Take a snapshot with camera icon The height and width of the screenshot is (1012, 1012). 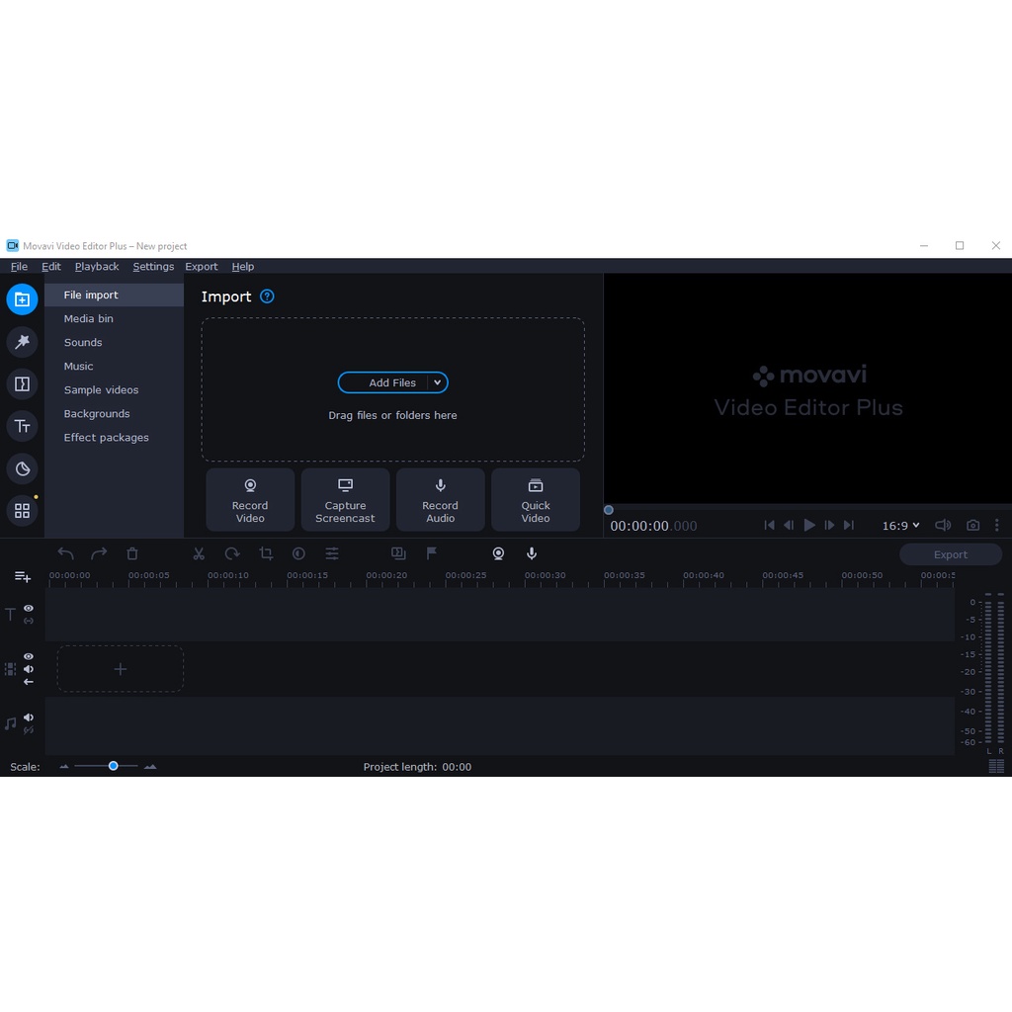(x=973, y=526)
